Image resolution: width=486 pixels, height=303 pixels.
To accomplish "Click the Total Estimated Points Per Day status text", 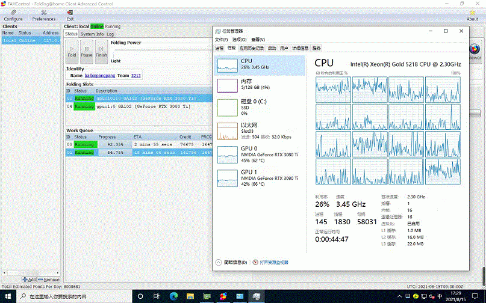I will (41, 287).
